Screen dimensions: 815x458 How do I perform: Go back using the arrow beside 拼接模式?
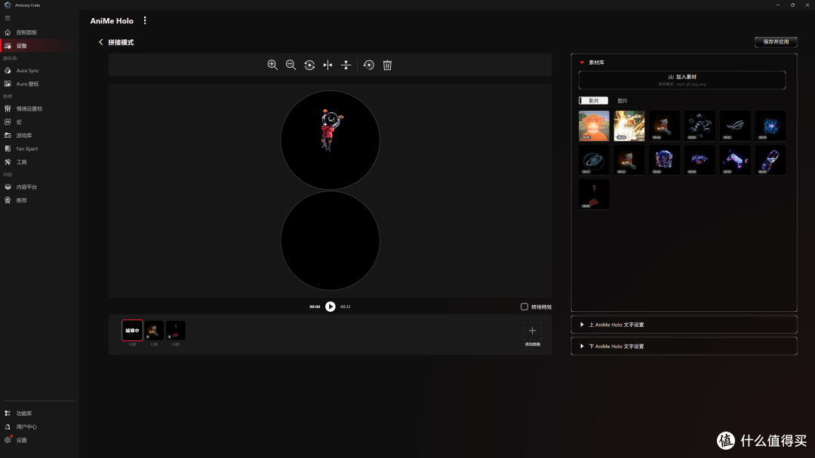tap(101, 42)
